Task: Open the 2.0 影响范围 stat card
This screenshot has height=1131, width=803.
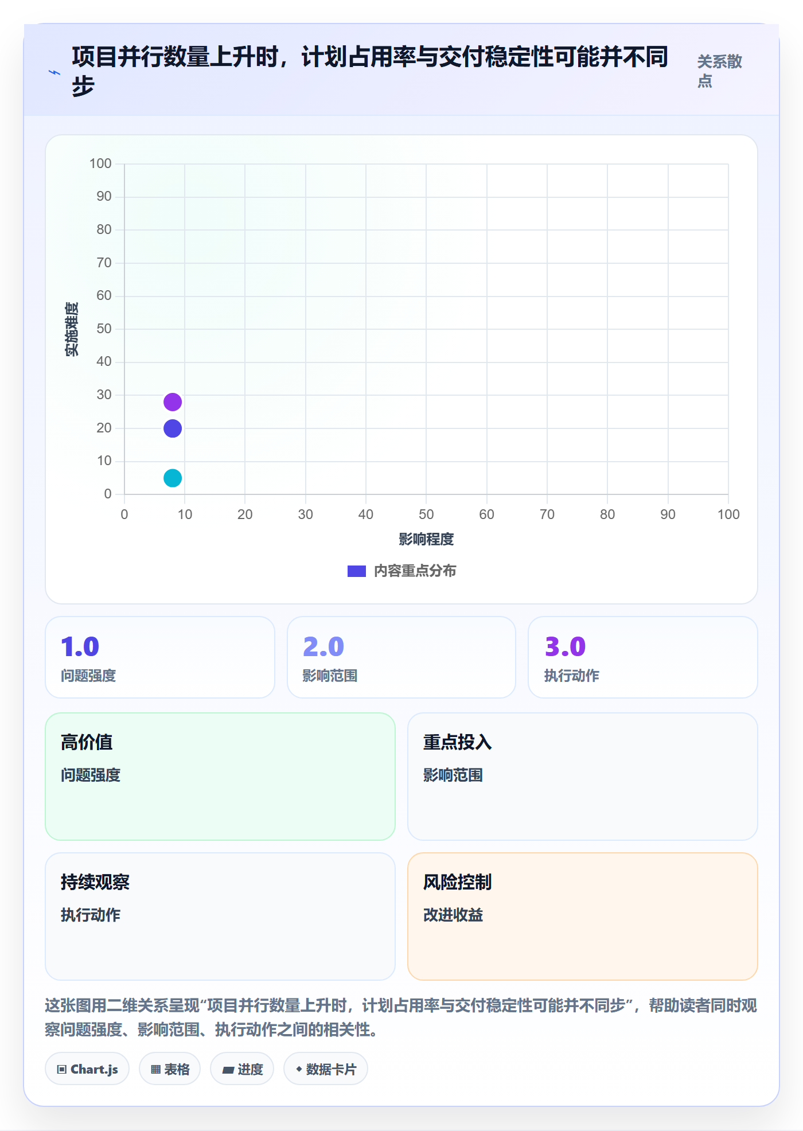Action: tap(402, 657)
